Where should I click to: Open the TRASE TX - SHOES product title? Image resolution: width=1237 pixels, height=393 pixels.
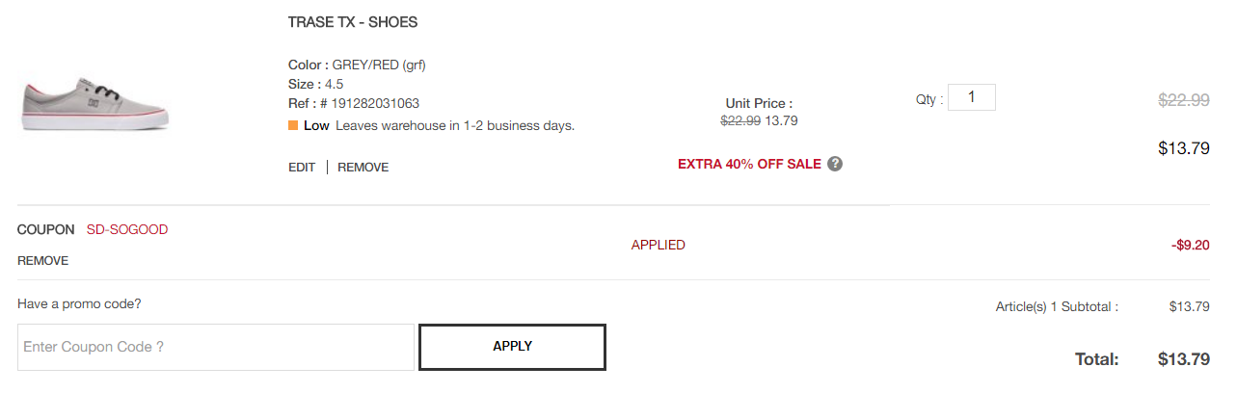(353, 22)
